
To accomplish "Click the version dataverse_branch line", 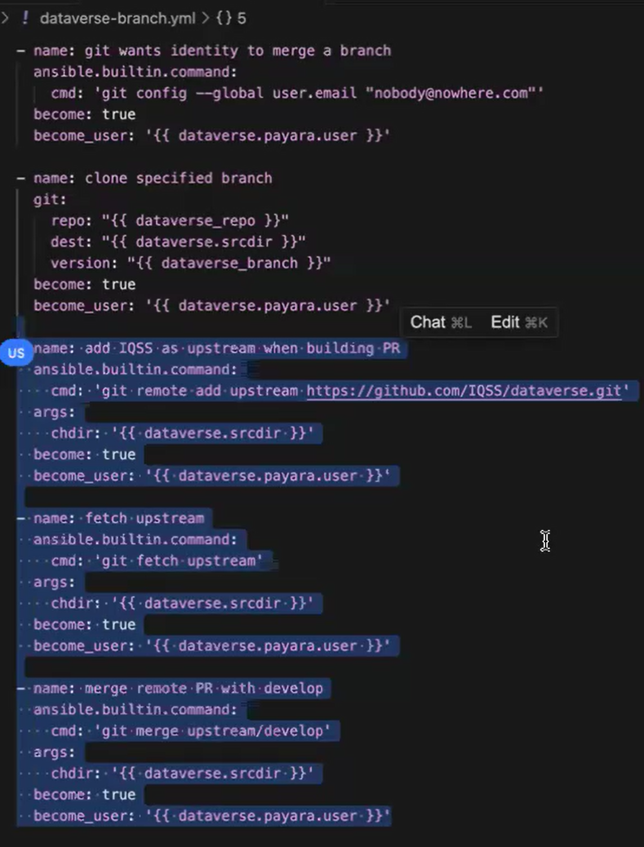I will (x=190, y=263).
